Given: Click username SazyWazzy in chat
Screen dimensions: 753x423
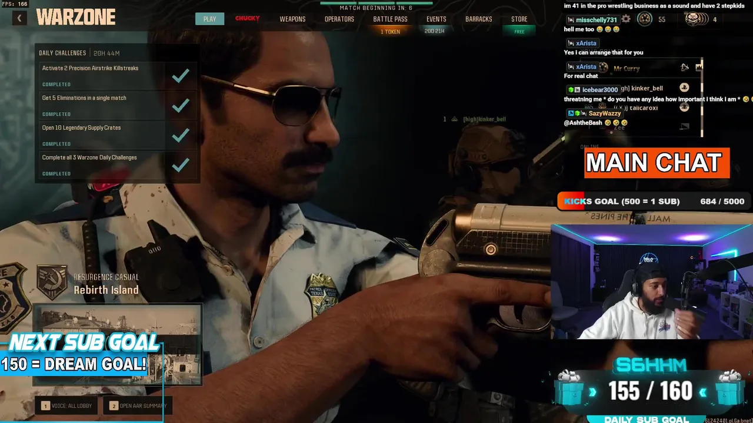Looking at the screenshot, I should pos(605,113).
